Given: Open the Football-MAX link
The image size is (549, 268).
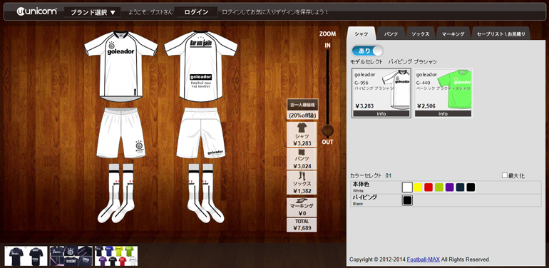Looking at the screenshot, I should tap(423, 259).
